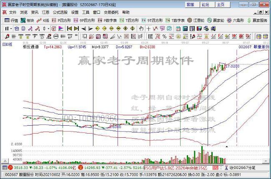Click 收002667分笔 in status bar

point(242,168)
